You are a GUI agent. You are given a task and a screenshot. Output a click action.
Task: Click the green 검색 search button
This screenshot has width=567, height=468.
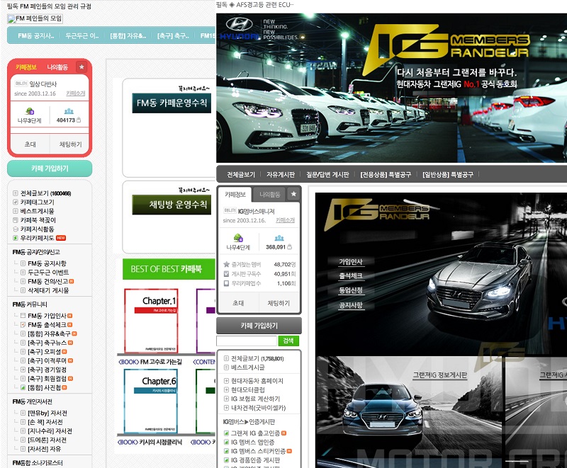[288, 341]
